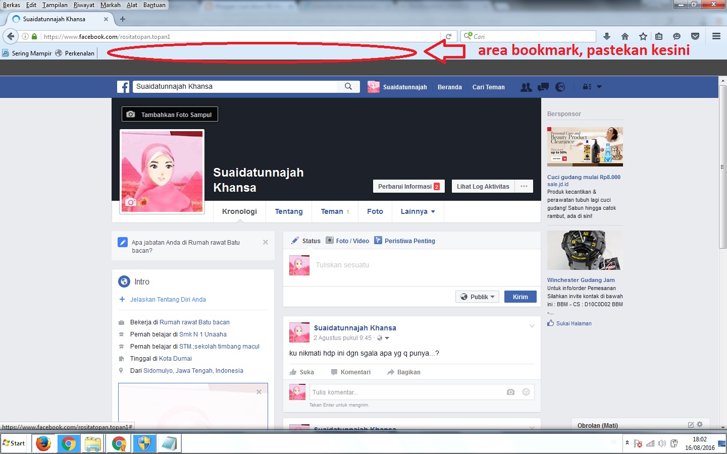Close the card below Intro section

[x=259, y=391]
